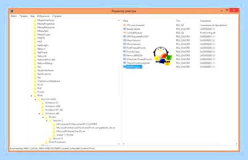Click the MediaTypes folder icon
The width and height of the screenshot is (248, 160).
[35, 35]
